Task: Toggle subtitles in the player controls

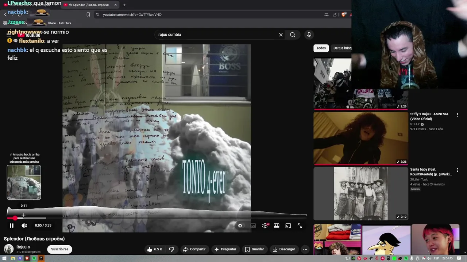Action: click(x=253, y=226)
